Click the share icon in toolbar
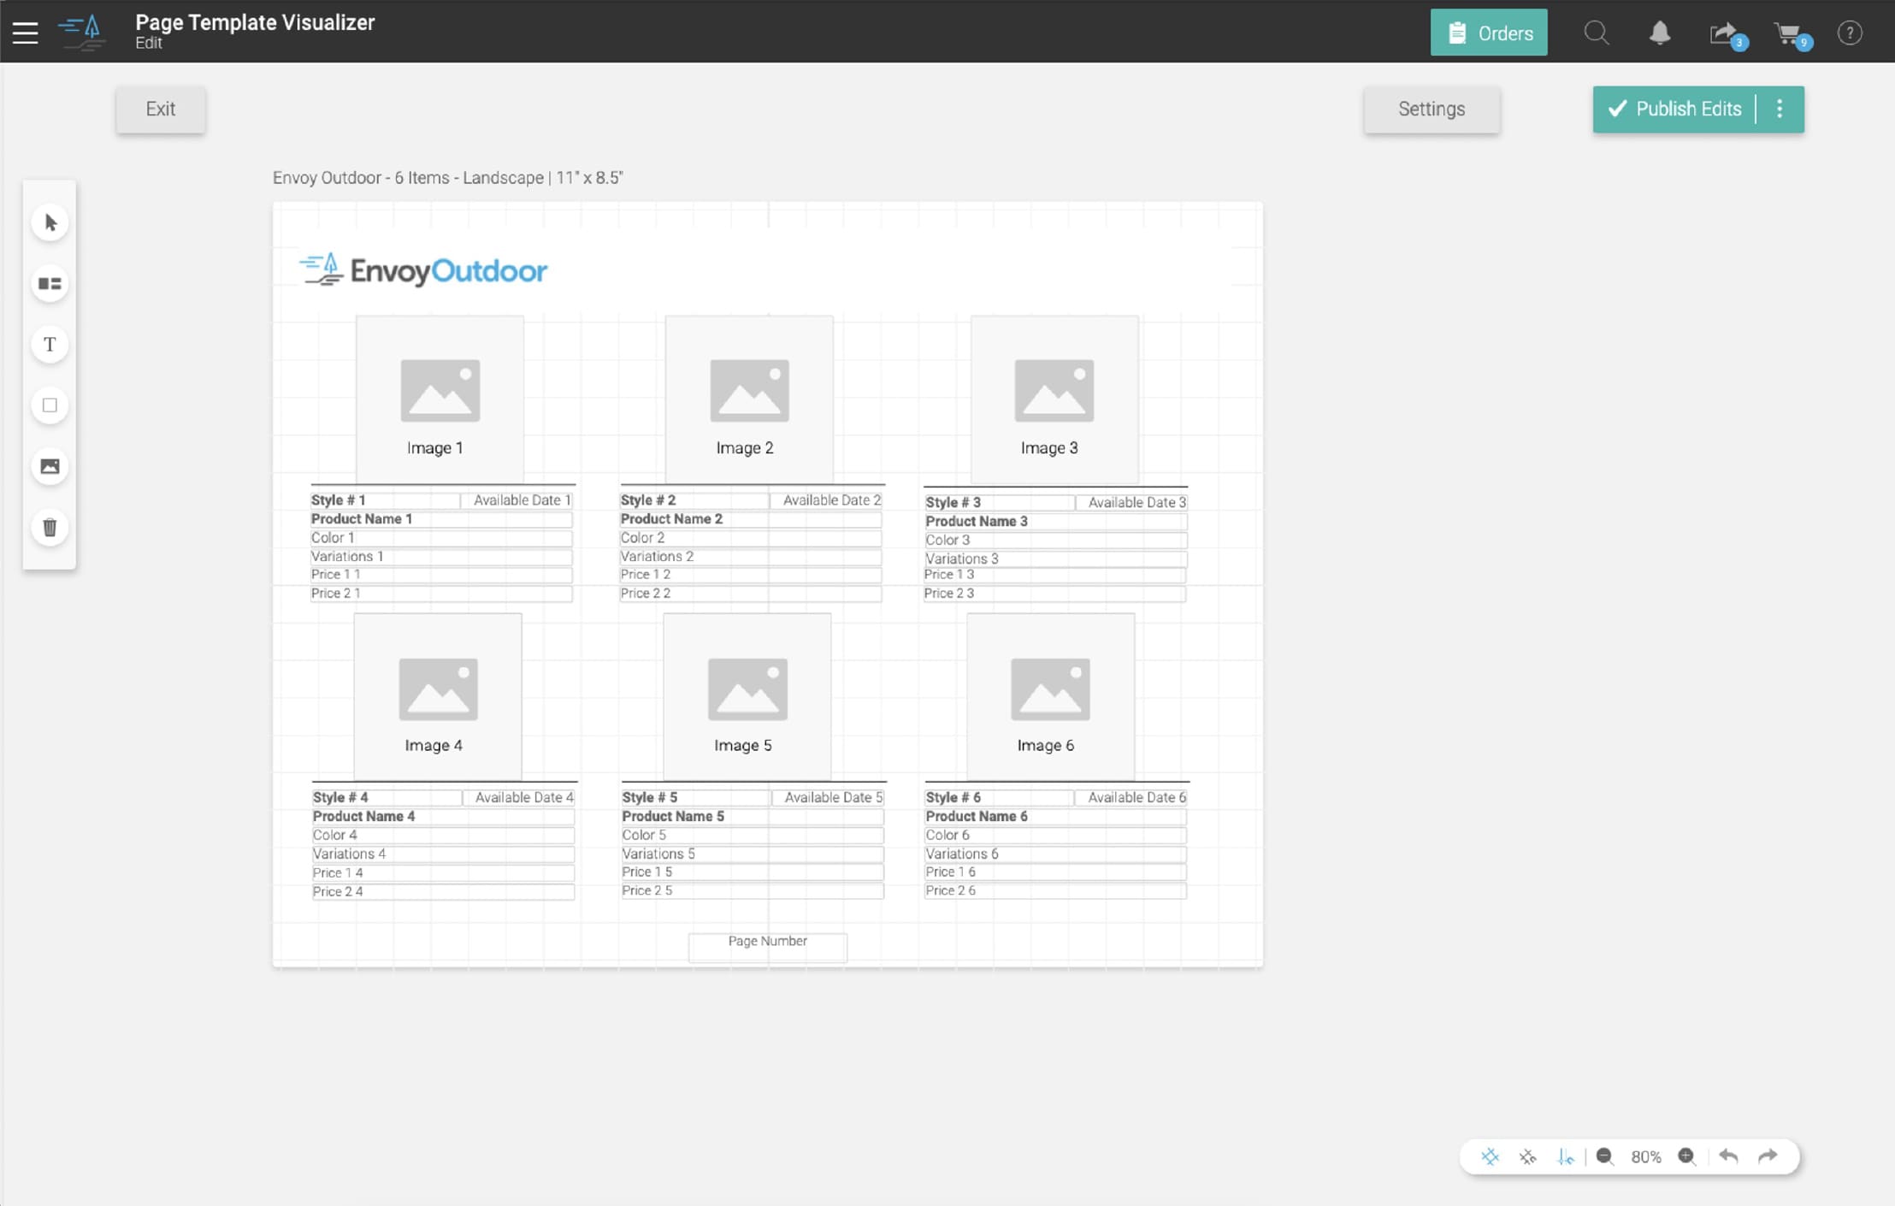The image size is (1895, 1206). click(x=1724, y=31)
